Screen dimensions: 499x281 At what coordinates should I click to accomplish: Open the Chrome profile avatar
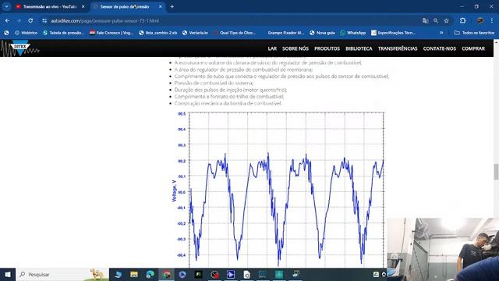pos(480,21)
